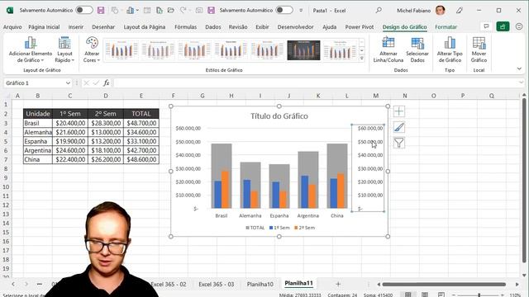Image resolution: width=529 pixels, height=297 pixels.
Task: Switch to Formatar tab
Action: pos(446,27)
